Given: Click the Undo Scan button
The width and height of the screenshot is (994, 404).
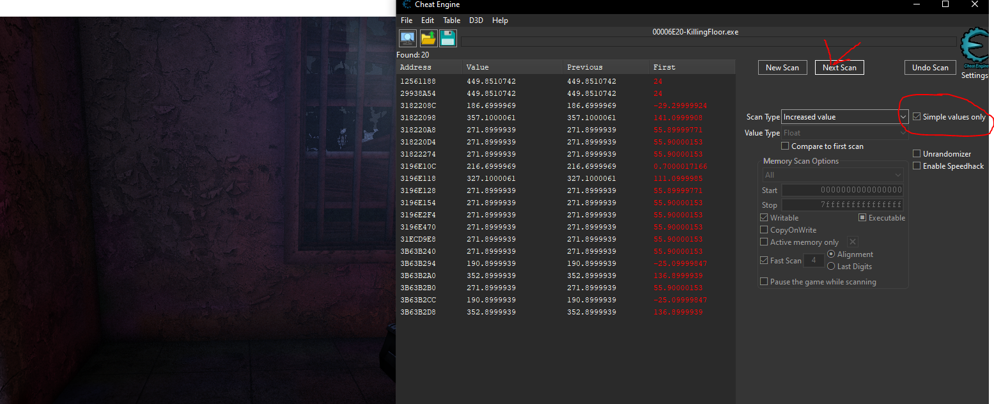Looking at the screenshot, I should click(x=930, y=68).
